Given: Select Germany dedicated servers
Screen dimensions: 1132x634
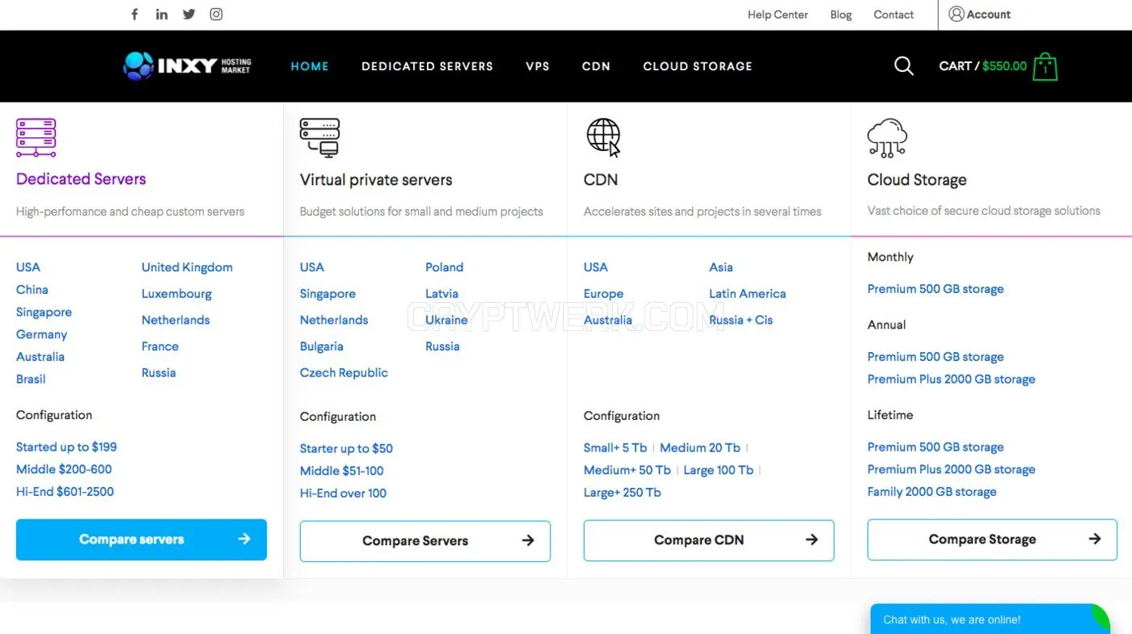Looking at the screenshot, I should point(41,334).
